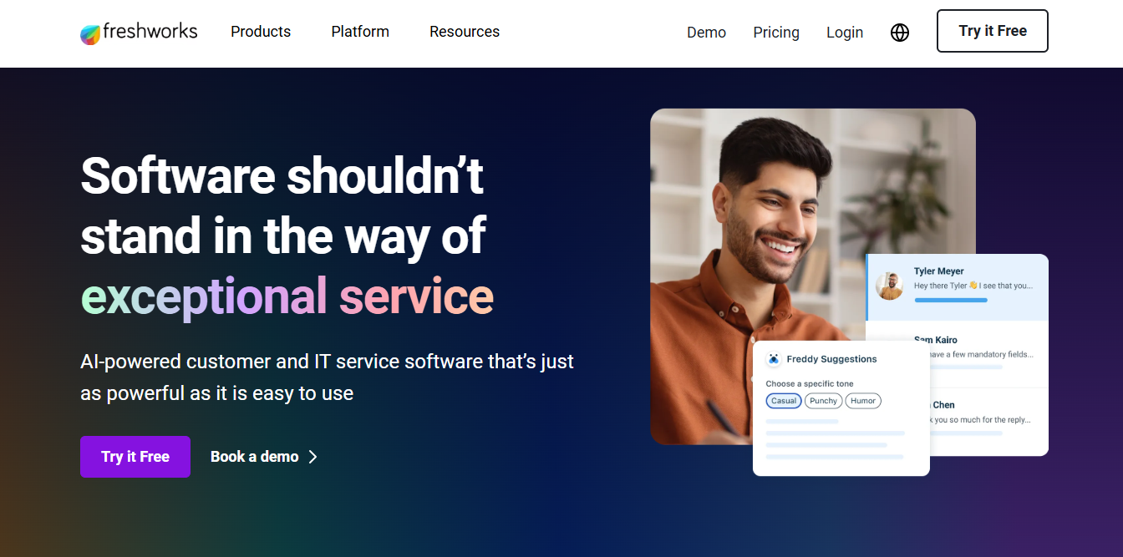Select Demo in the navigation bar
This screenshot has height=557, width=1123.
click(x=706, y=32)
